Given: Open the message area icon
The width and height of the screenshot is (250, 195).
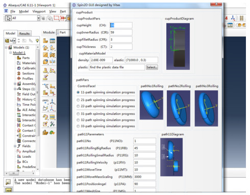Looking at the screenshot, I should pyautogui.click(x=8, y=182).
